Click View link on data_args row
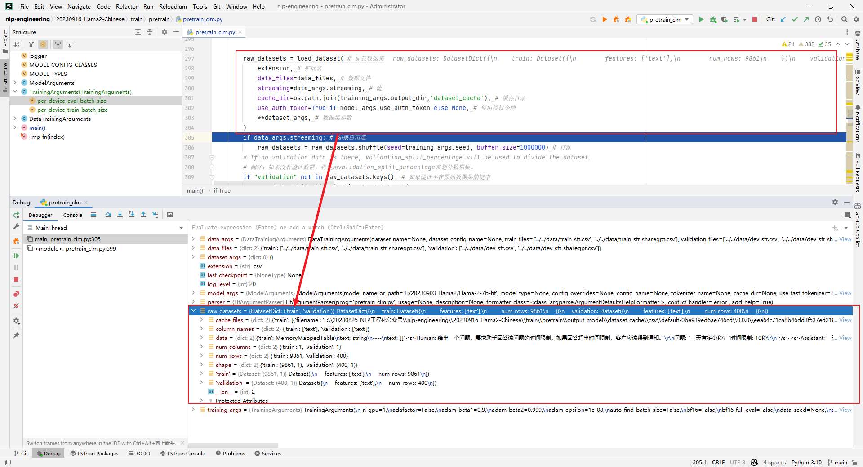This screenshot has width=863, height=467. click(x=845, y=239)
